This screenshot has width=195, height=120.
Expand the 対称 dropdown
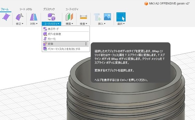(34, 24)
